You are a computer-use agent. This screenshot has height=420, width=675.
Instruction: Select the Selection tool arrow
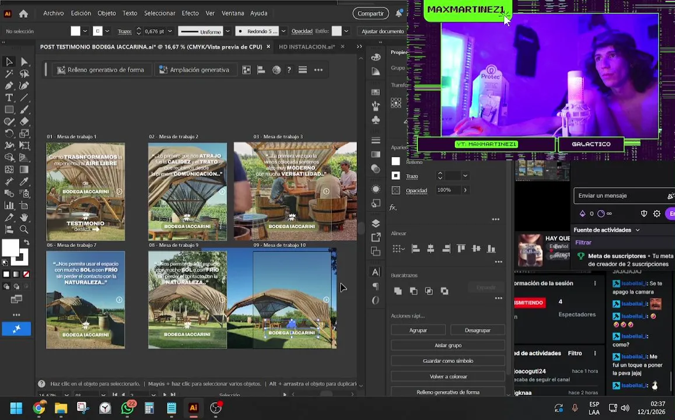tap(9, 61)
